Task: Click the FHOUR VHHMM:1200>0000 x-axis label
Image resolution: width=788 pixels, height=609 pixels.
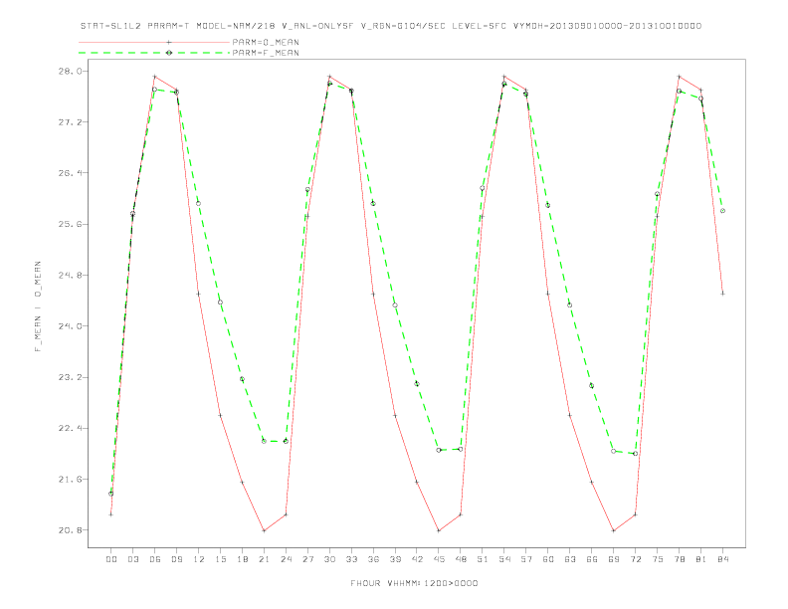Action: pos(414,583)
